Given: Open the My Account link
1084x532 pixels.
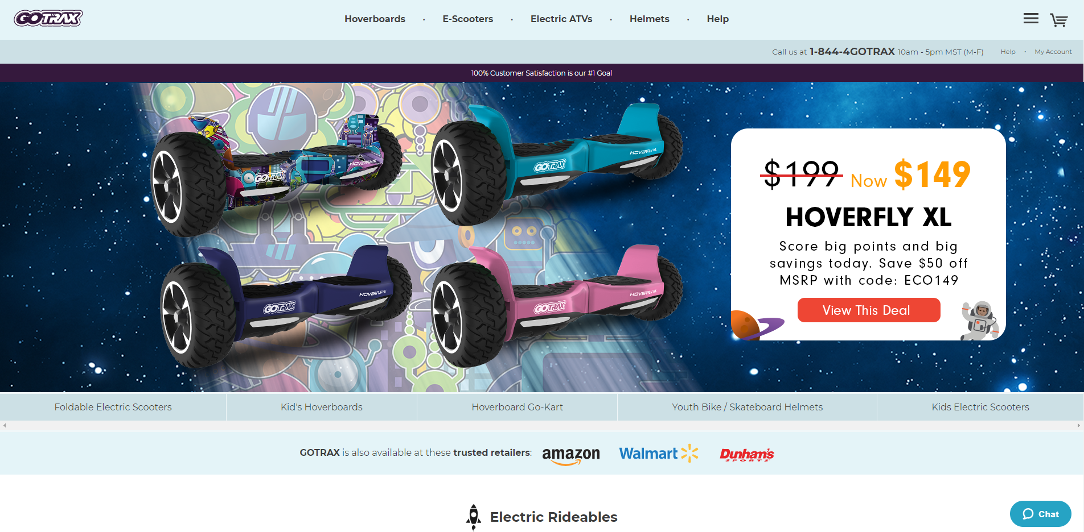Looking at the screenshot, I should tap(1053, 52).
